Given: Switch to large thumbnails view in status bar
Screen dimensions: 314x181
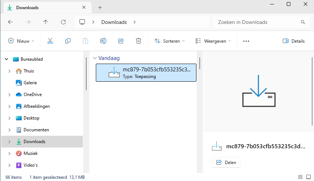Looking at the screenshot, I should (308, 177).
